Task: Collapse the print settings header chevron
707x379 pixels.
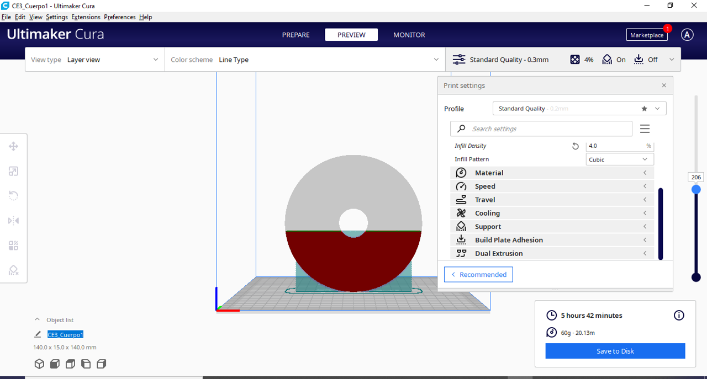Action: 672,60
